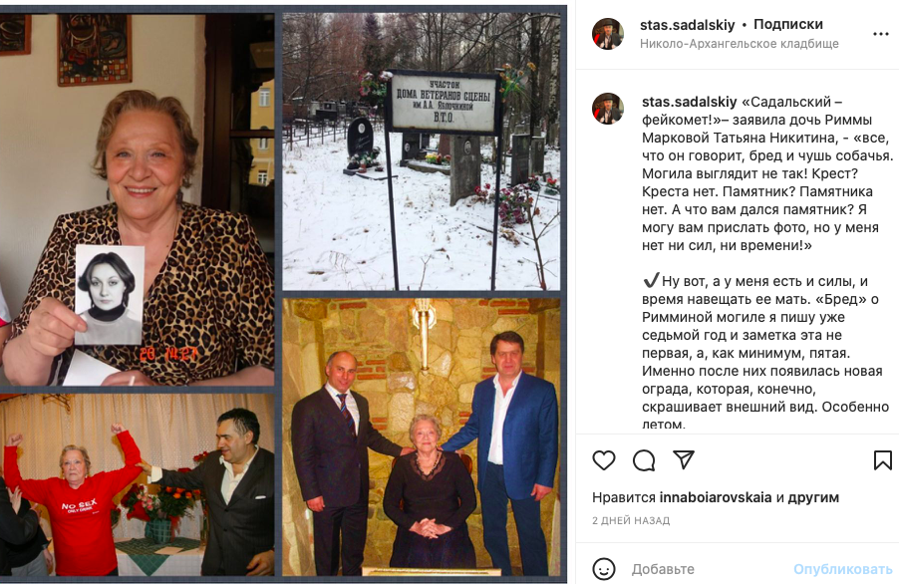Screen dimensions: 899x584
Task: Click the cemetery sign photo in the collage
Action: pyautogui.click(x=422, y=151)
